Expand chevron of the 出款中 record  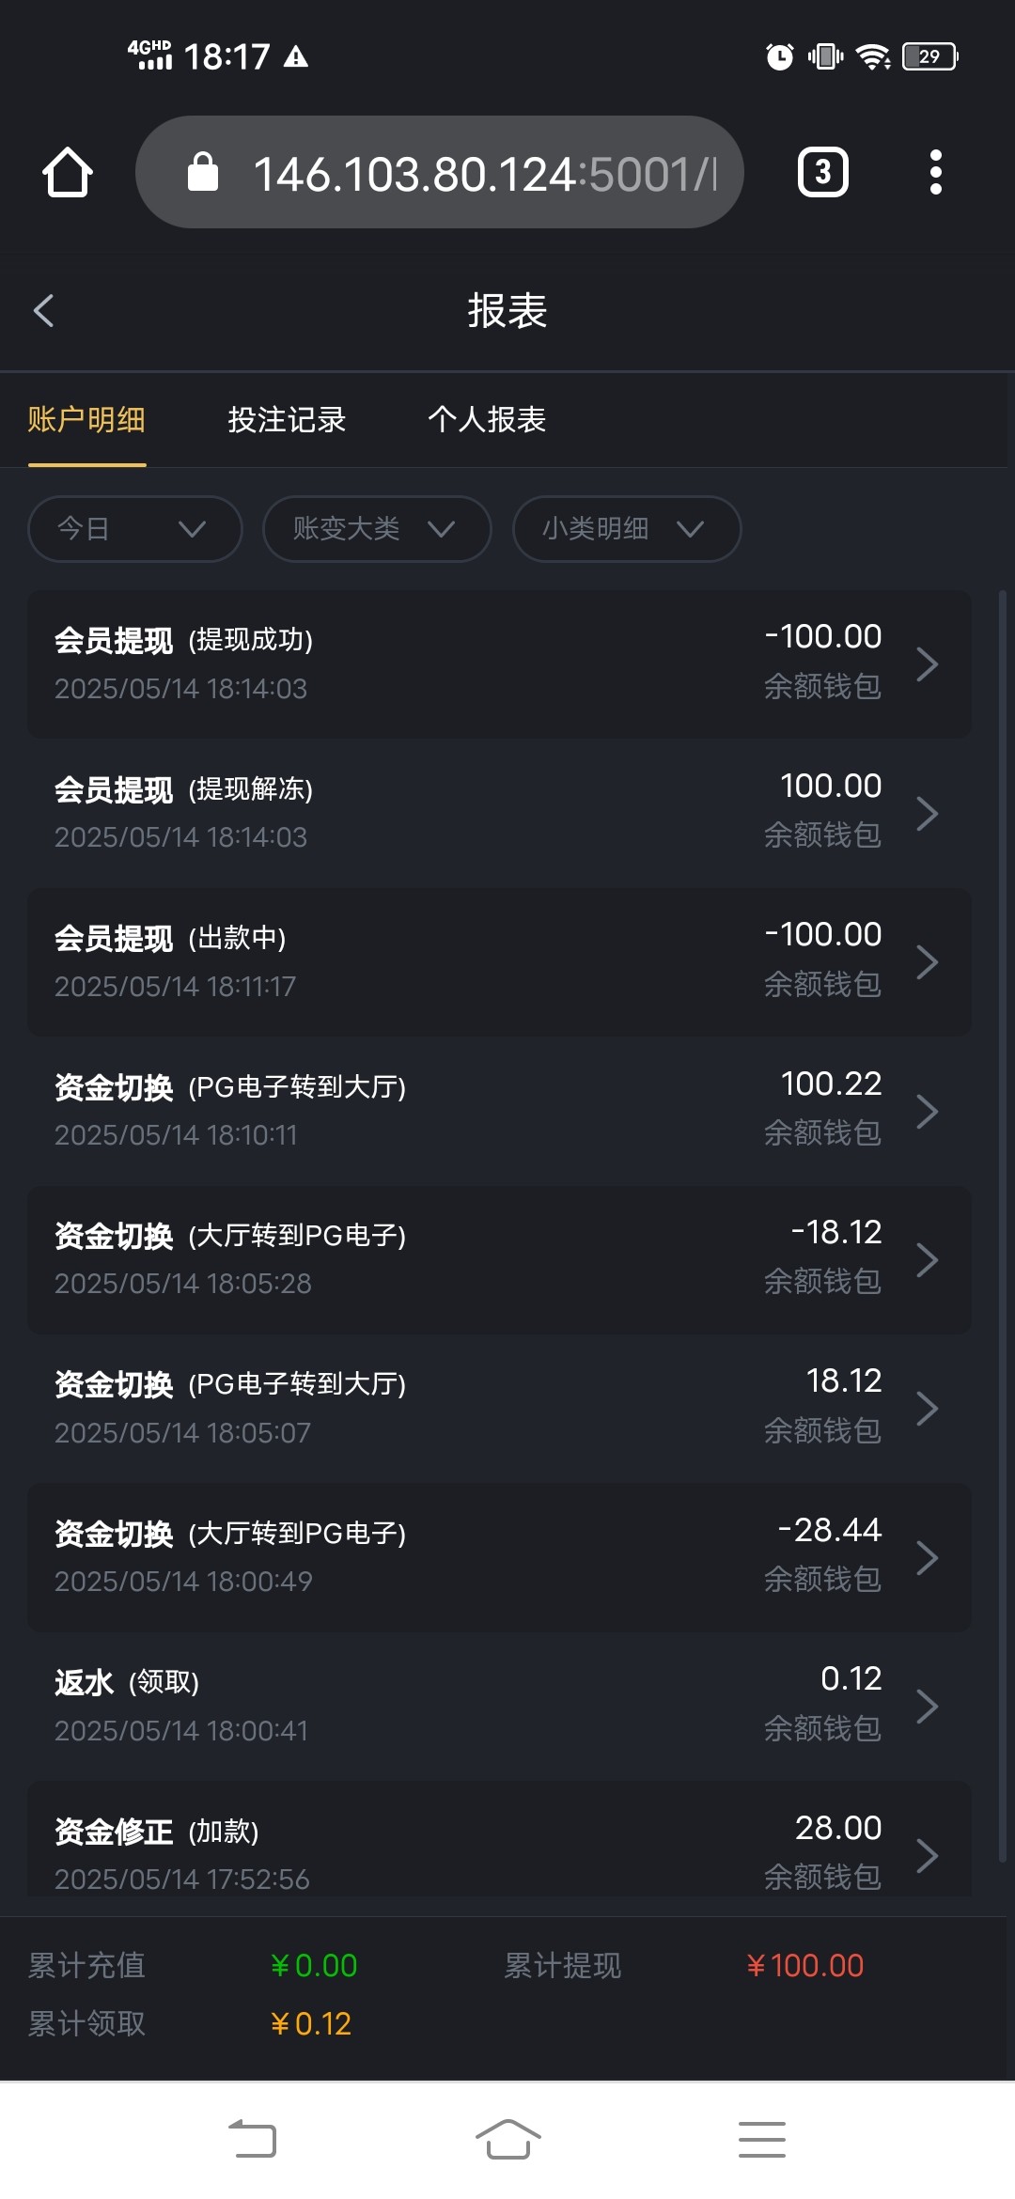[x=928, y=961]
